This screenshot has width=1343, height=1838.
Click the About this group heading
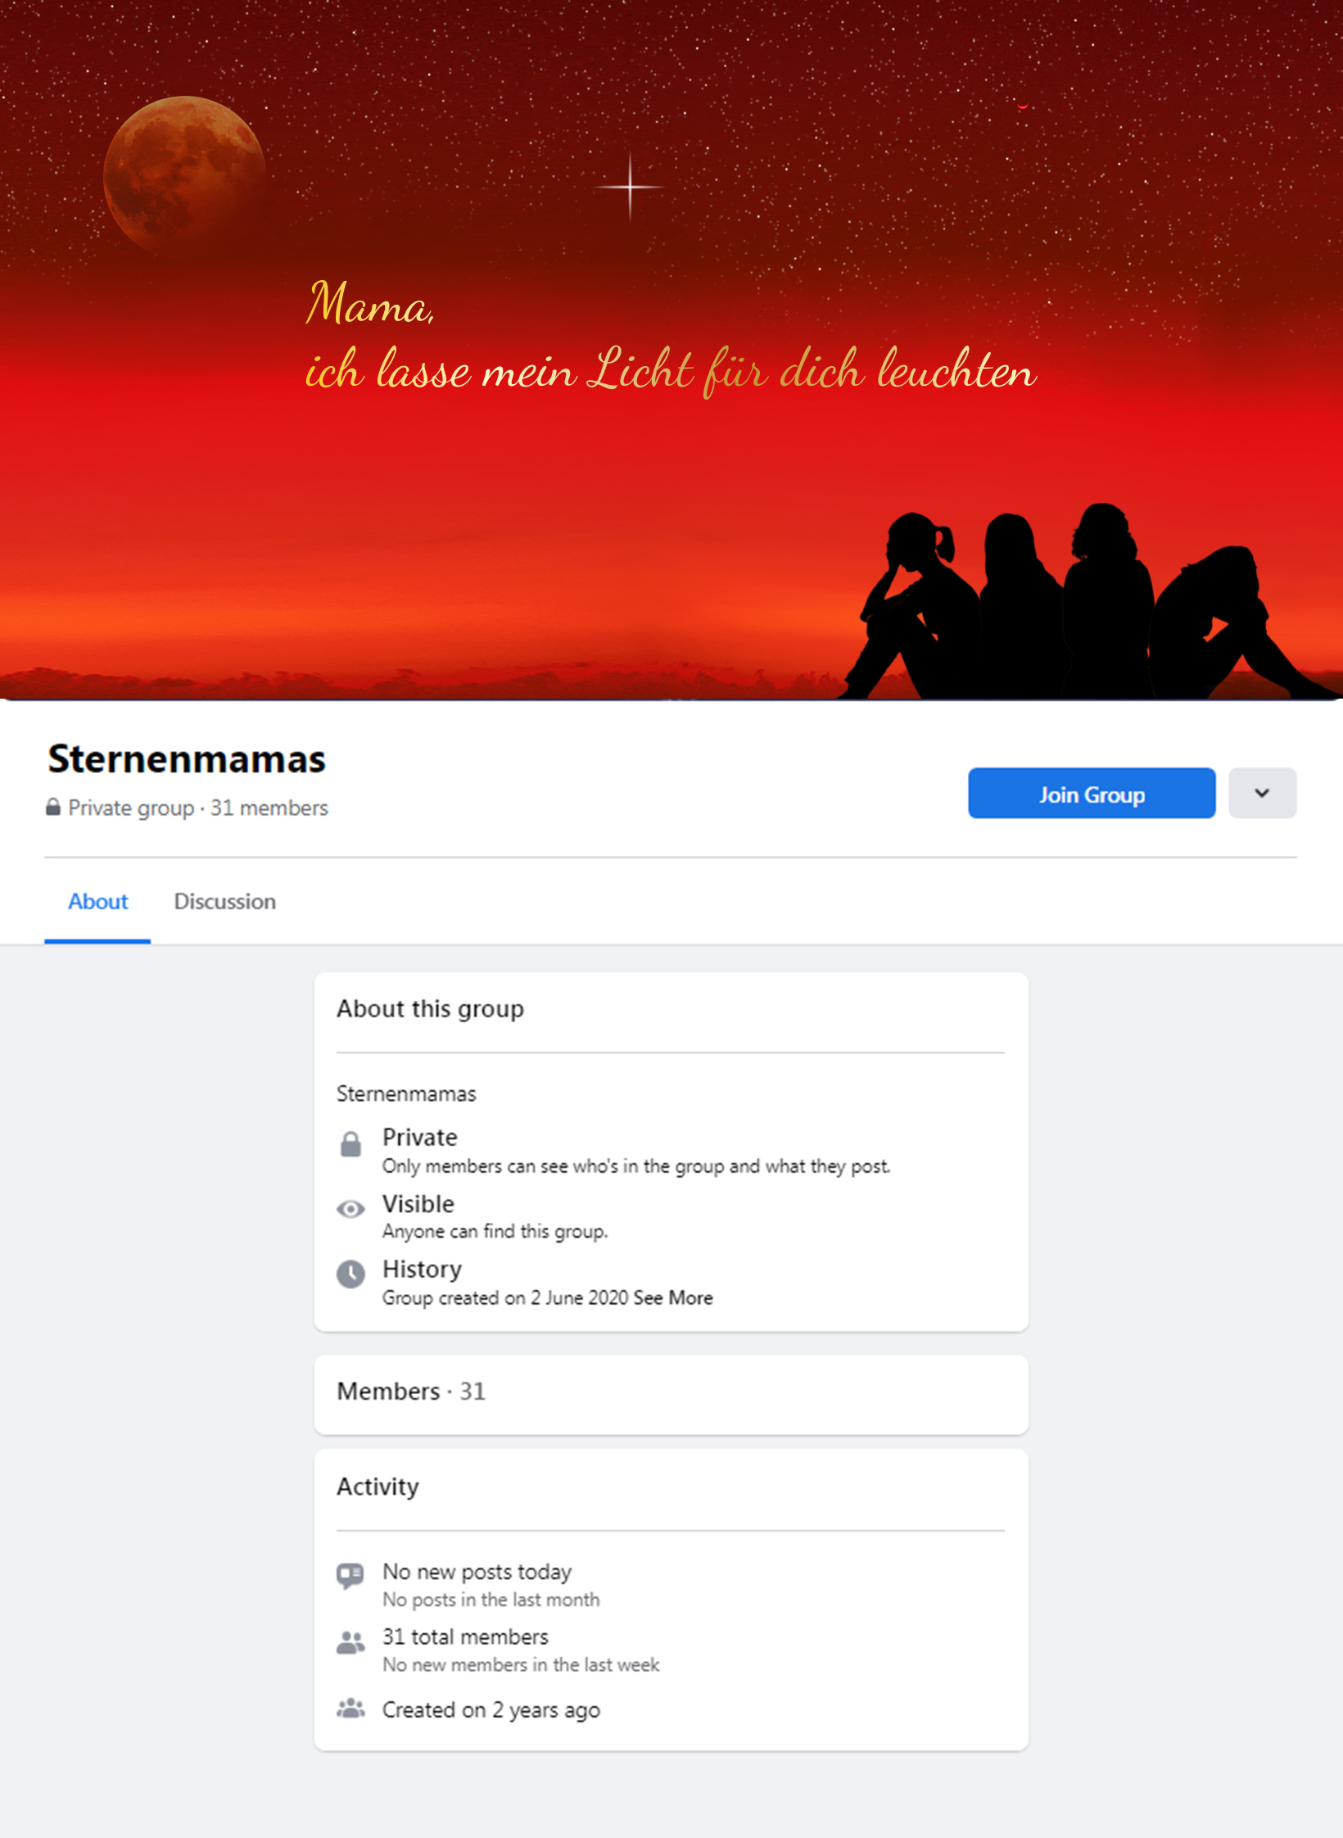(430, 1009)
